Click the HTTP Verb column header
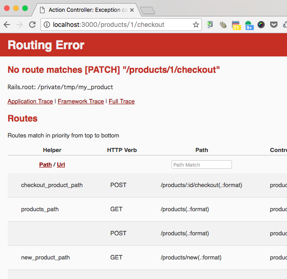 point(122,150)
